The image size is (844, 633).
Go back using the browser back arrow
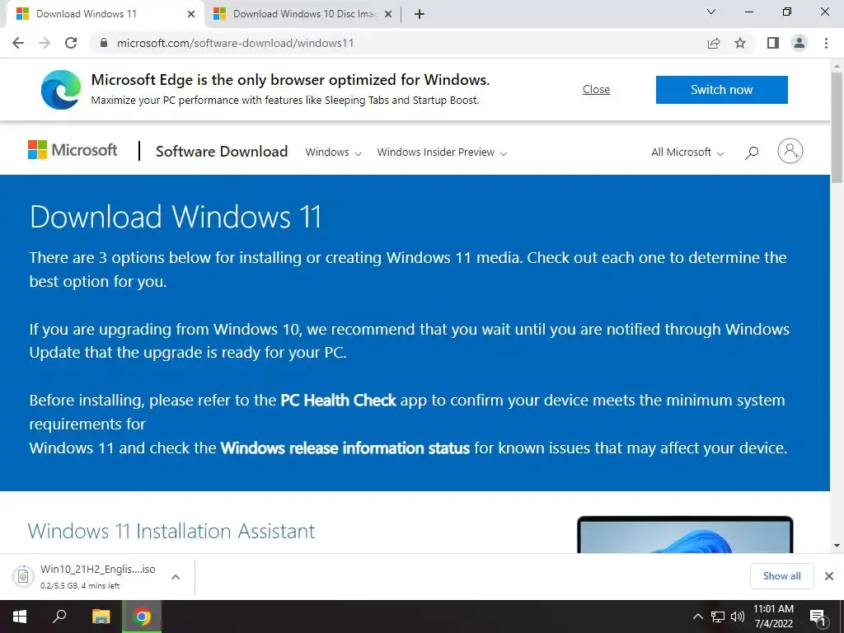18,43
